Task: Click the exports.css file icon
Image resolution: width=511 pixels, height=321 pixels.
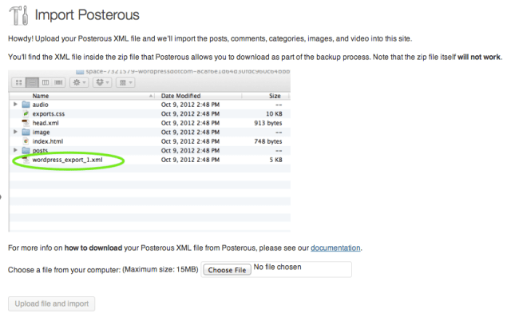Action: (x=26, y=113)
